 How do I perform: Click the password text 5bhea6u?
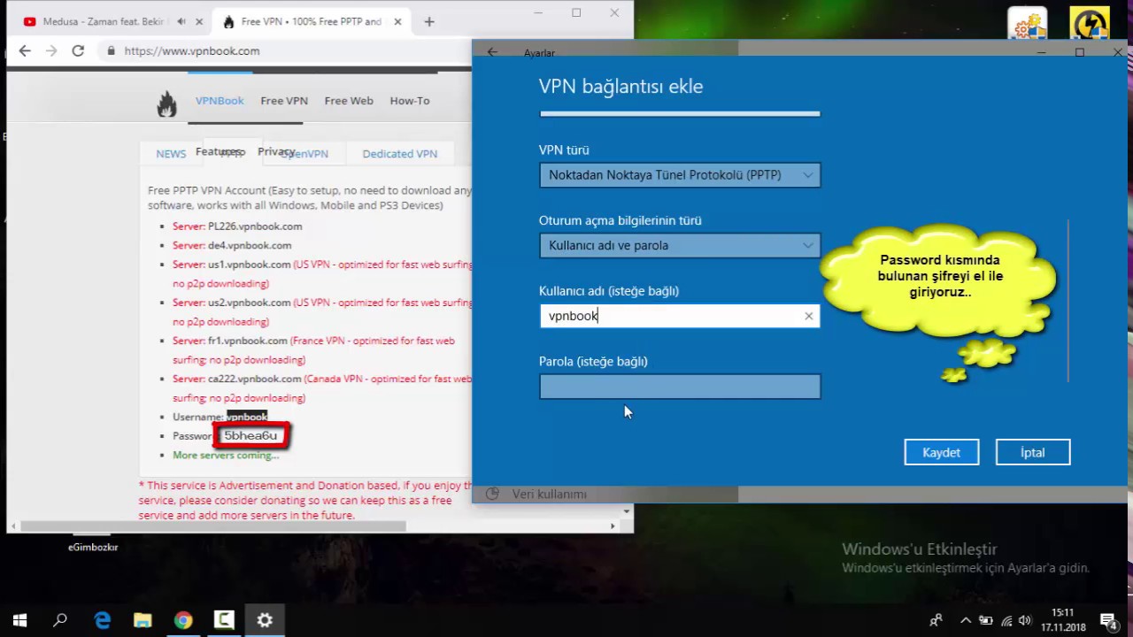250,435
